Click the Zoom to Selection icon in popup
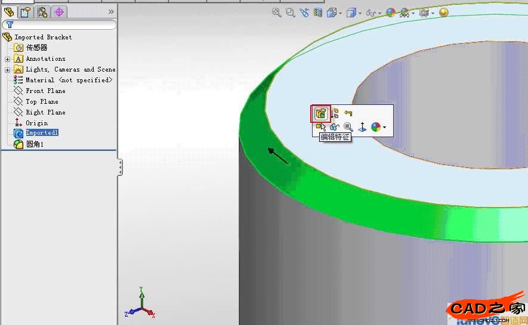Viewport: 528px width, 325px height. (348, 127)
